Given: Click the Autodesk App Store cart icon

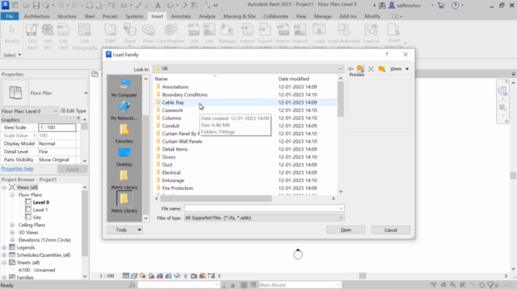Looking at the screenshot, I should click(441, 6).
